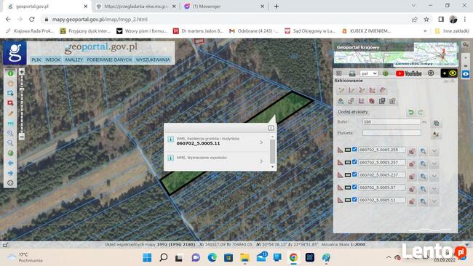Click the undo green arrow in sketching panel
473x266 pixels.
coord(410,113)
